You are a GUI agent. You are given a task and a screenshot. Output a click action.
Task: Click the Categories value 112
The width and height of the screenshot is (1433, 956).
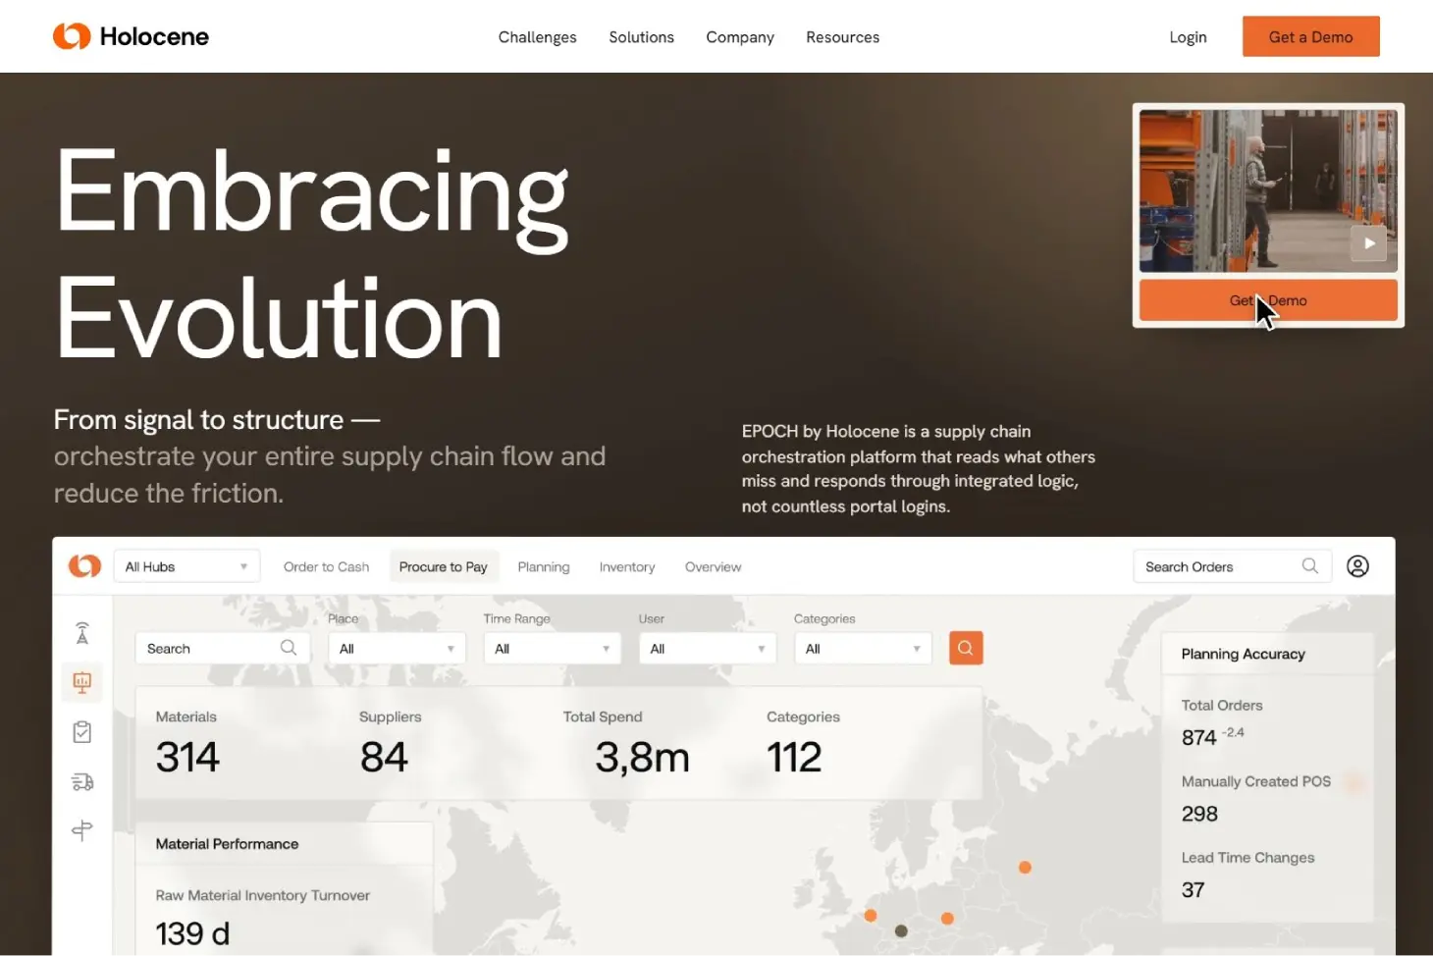[794, 757]
